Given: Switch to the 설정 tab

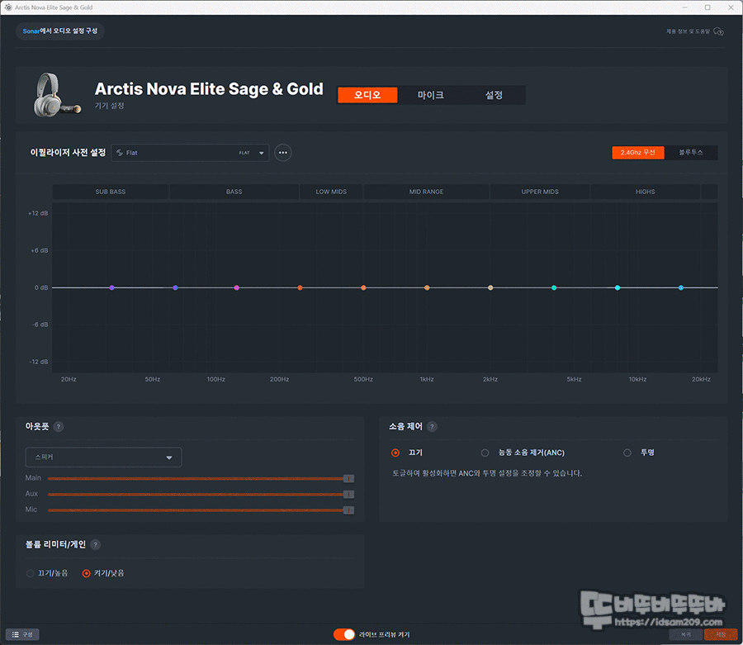Looking at the screenshot, I should (x=494, y=95).
